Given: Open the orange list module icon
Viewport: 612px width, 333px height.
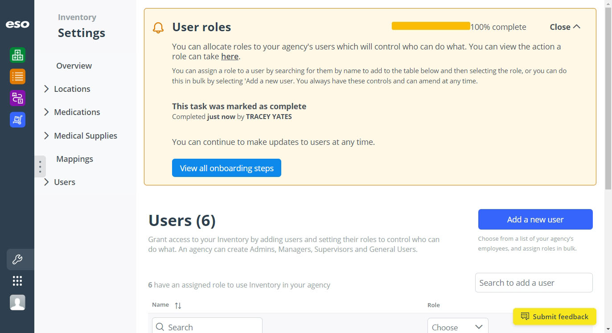Looking at the screenshot, I should 17,77.
